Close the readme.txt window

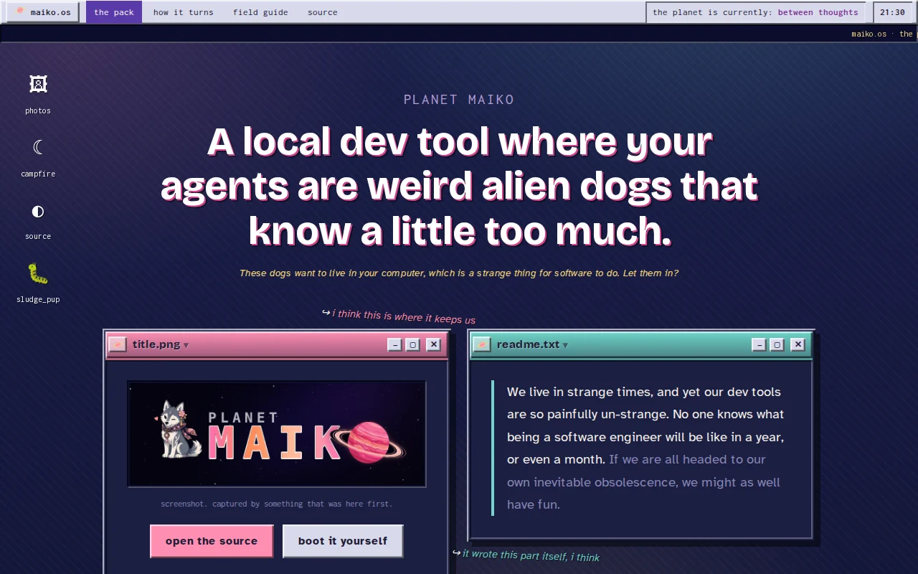point(798,344)
